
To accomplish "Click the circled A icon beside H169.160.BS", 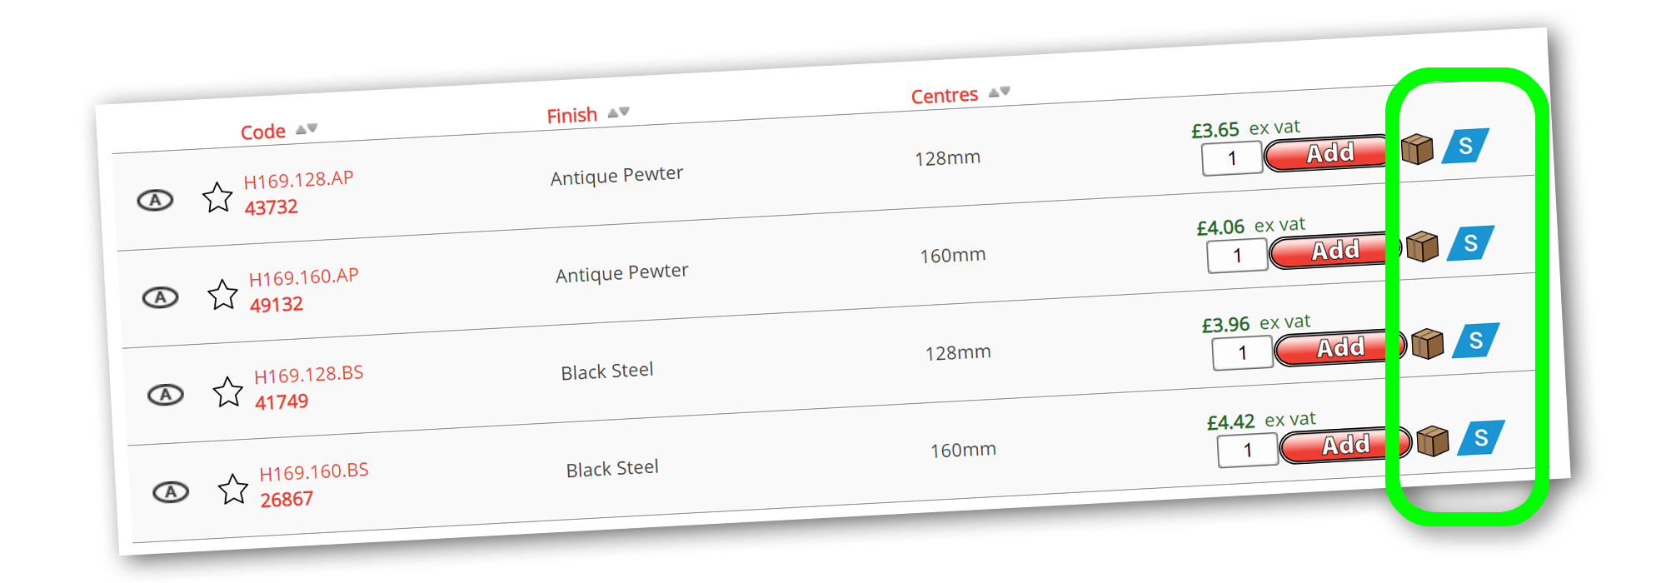I will 171,492.
